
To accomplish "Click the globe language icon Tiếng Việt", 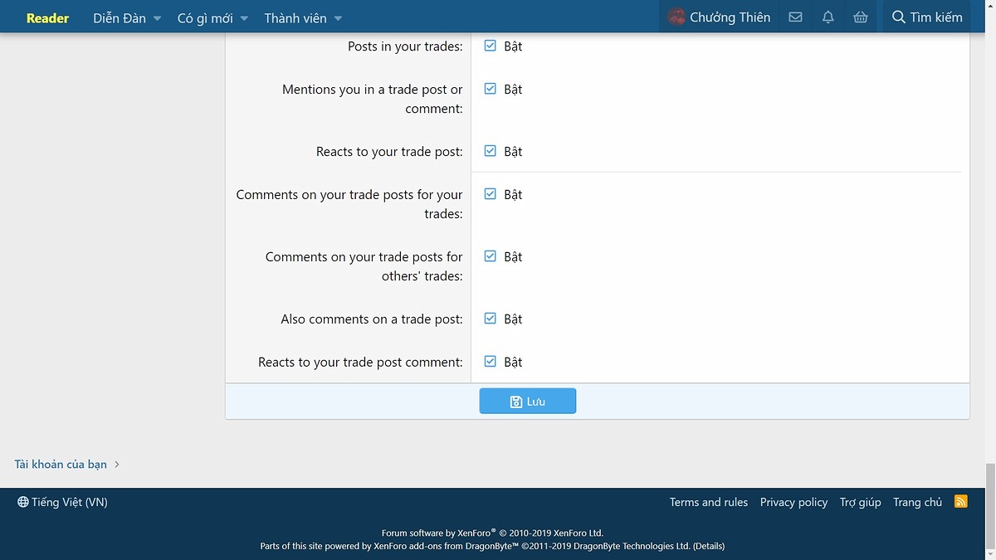I will pyautogui.click(x=22, y=502).
